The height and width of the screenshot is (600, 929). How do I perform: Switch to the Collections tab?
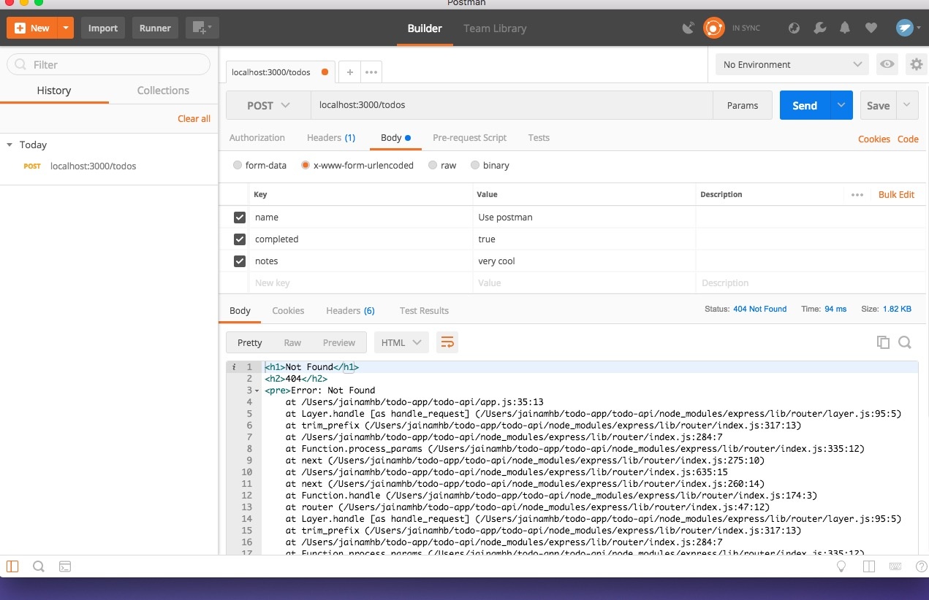[x=163, y=91]
